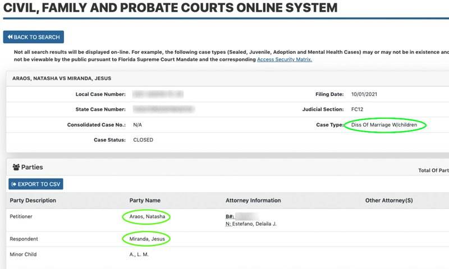Click the attorney bar number B# label
This screenshot has height=269, width=449.
point(230,215)
